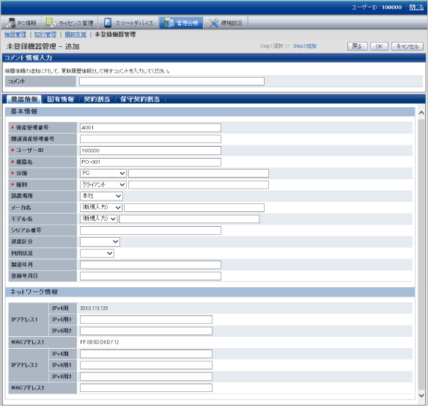Click the スマートデバイス phone icon
The height and width of the screenshot is (406, 428).
pyautogui.click(x=108, y=23)
